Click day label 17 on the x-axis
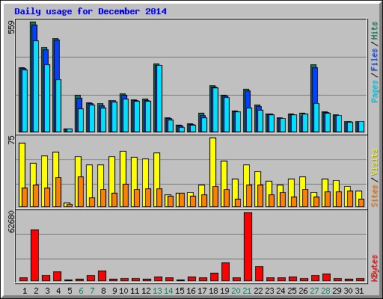Screen dimensions: 383x299 point(202,291)
